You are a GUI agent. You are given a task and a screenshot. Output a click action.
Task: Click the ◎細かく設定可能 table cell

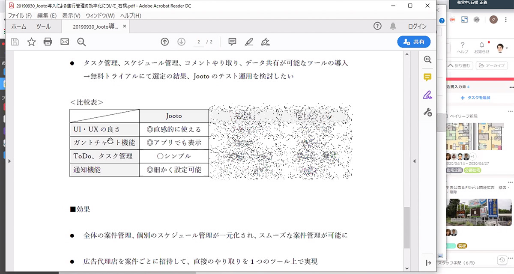(174, 170)
